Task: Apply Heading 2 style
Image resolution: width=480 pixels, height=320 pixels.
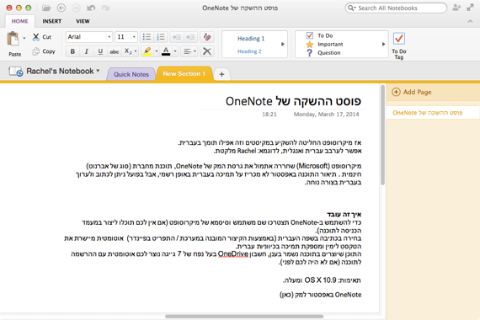Action: pos(249,51)
